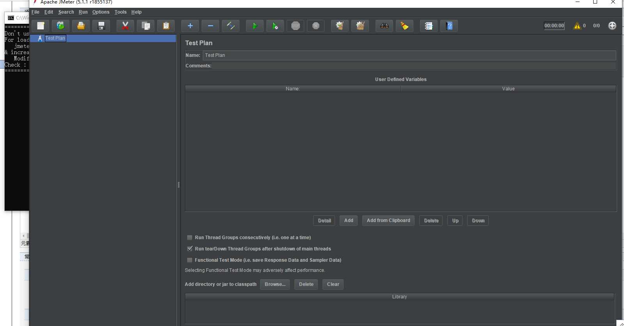Image resolution: width=624 pixels, height=326 pixels.
Task: Click the Copy icon in toolbar
Action: coord(145,26)
